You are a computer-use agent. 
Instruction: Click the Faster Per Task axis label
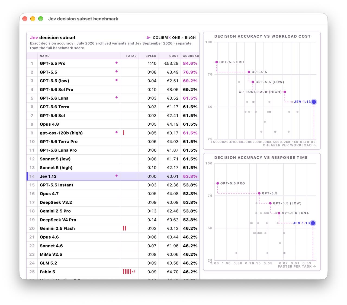(x=297, y=266)
